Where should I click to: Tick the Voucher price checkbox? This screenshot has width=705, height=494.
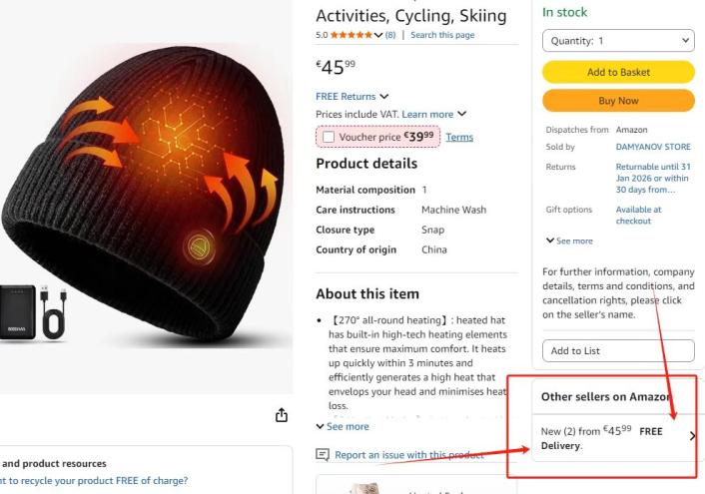tap(329, 137)
